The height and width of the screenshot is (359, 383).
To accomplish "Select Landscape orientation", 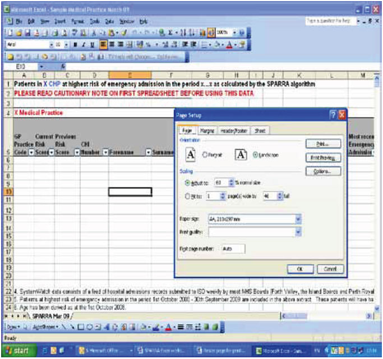I will [255, 155].
